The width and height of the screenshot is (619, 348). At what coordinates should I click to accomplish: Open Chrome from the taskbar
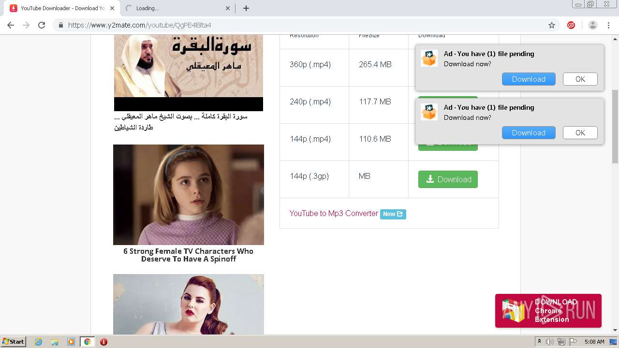[x=87, y=342]
